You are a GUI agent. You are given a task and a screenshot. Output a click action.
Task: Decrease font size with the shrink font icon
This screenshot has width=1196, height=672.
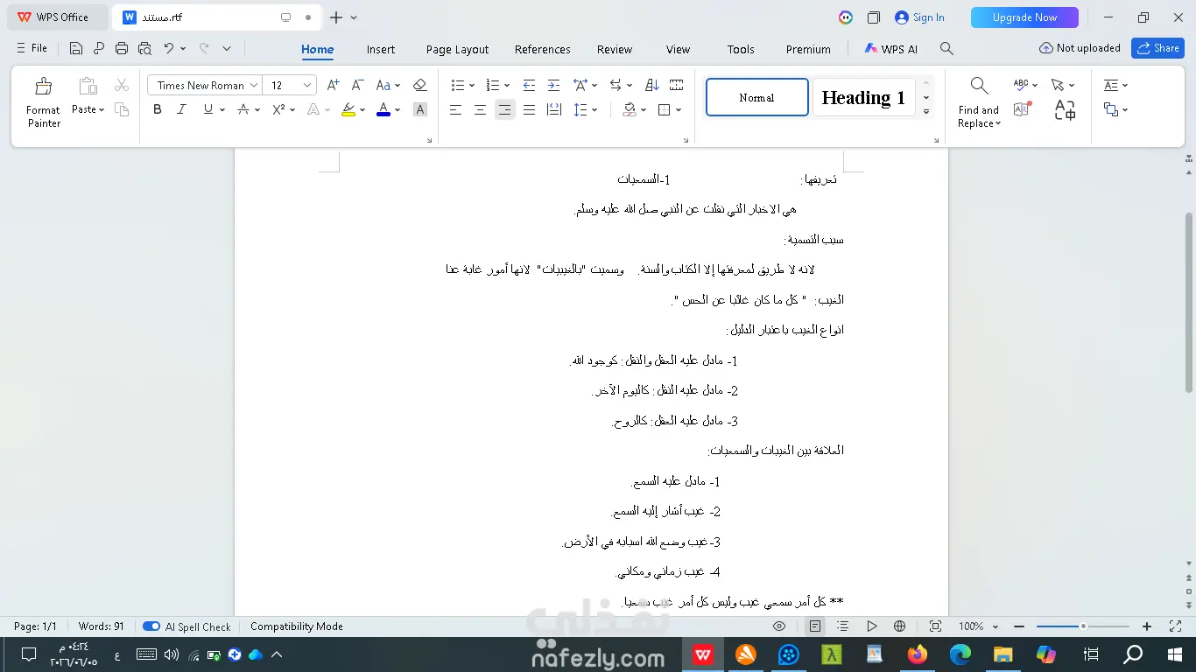point(357,85)
